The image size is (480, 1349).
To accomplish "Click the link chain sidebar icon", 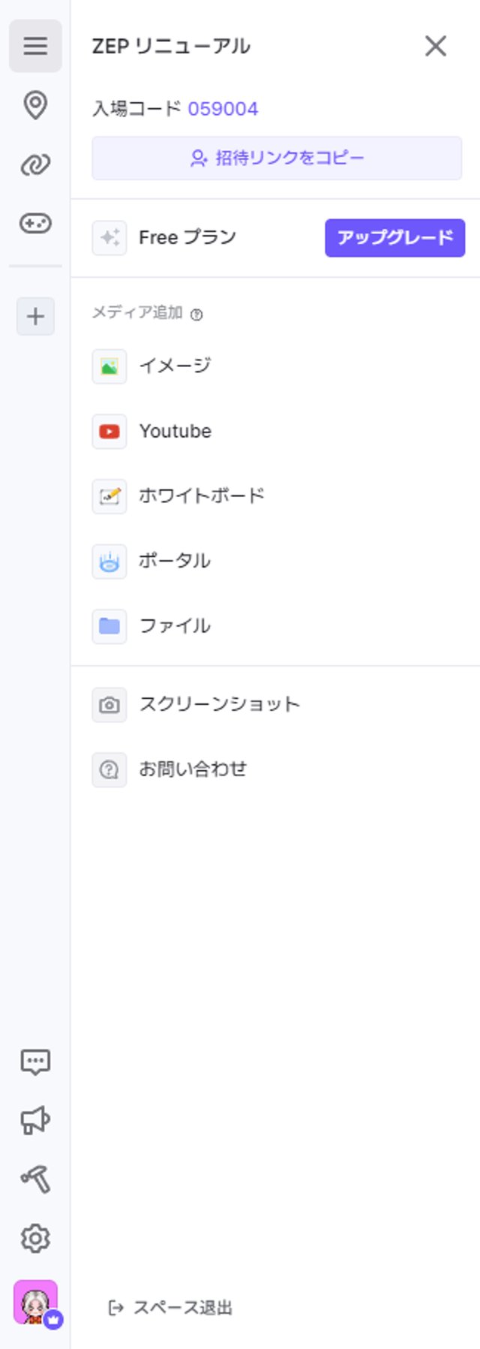I will [35, 164].
